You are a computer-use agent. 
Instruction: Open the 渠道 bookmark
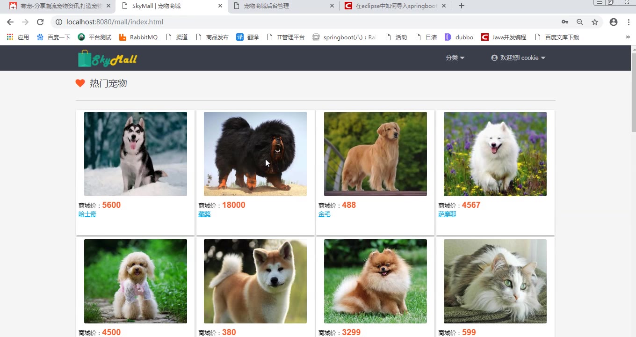click(x=177, y=37)
